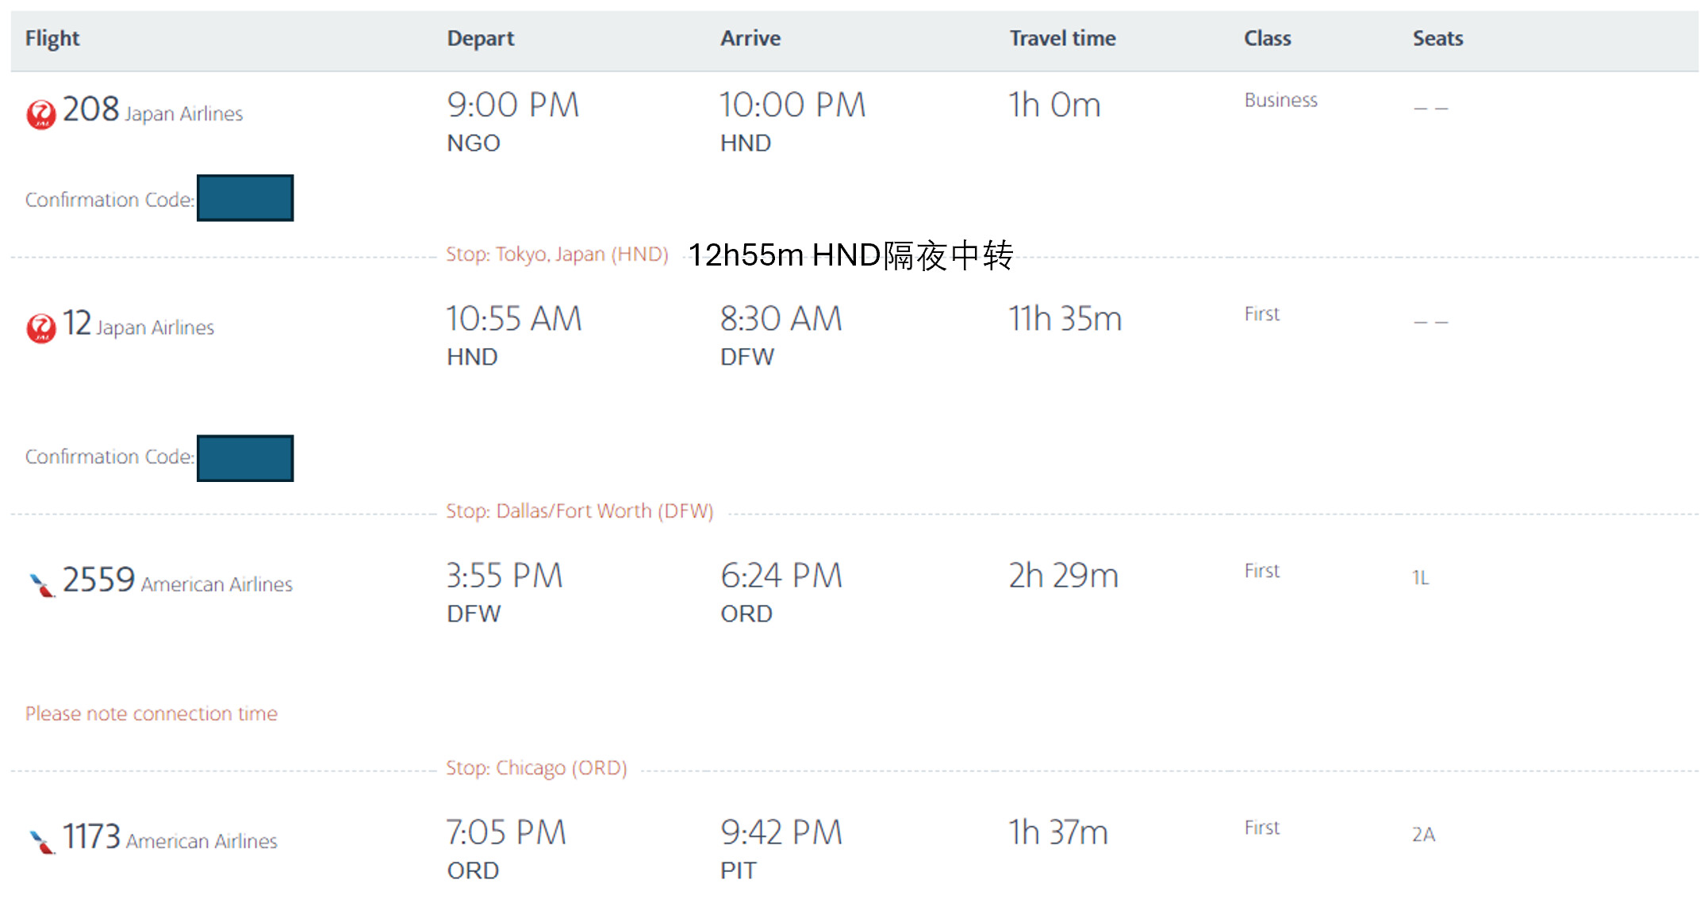The height and width of the screenshot is (918, 1700).
Task: Click the redacted confirmation code for flight 208
Action: pos(245,198)
